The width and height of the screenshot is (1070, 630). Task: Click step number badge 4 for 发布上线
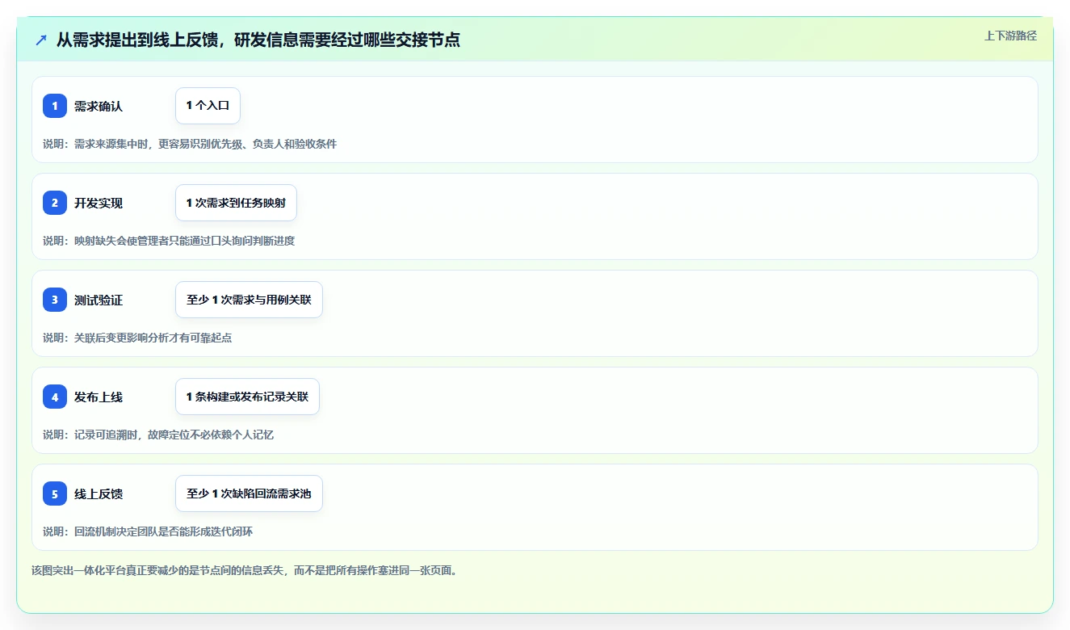click(x=55, y=397)
